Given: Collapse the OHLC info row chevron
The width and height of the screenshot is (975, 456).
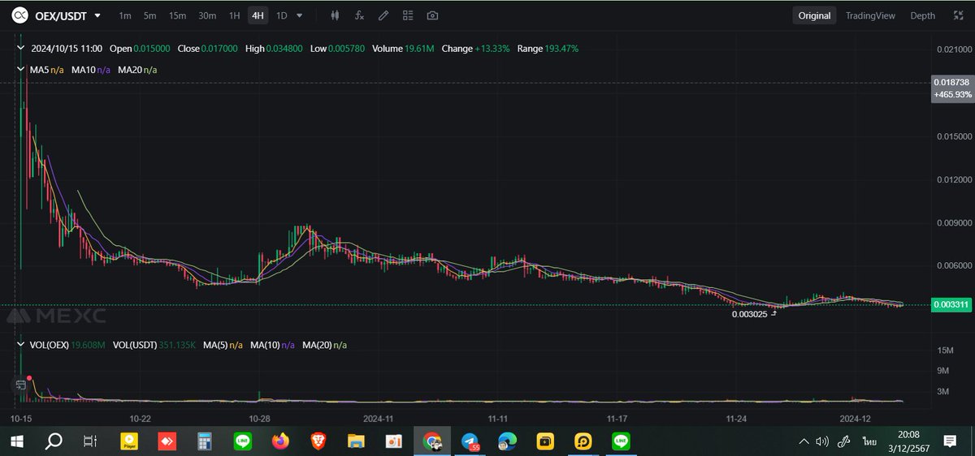Looking at the screenshot, I should click(21, 49).
